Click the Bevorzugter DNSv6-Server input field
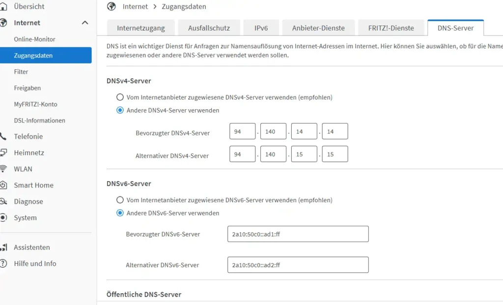Viewport: 503px width, 305px height. pos(298,234)
